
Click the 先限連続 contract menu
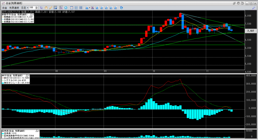(x=14, y=8)
